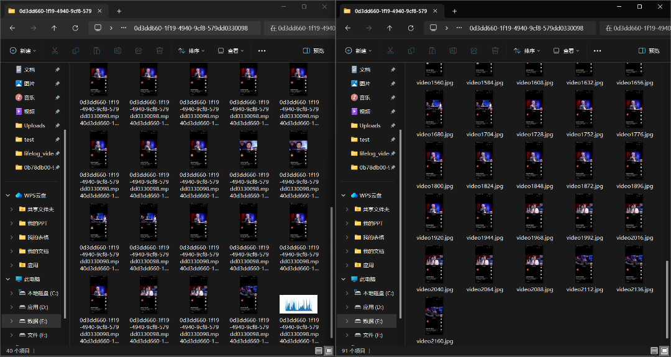The height and width of the screenshot is (357, 671).
Task: Switch the left window to details view in status bar
Action: [x=319, y=351]
